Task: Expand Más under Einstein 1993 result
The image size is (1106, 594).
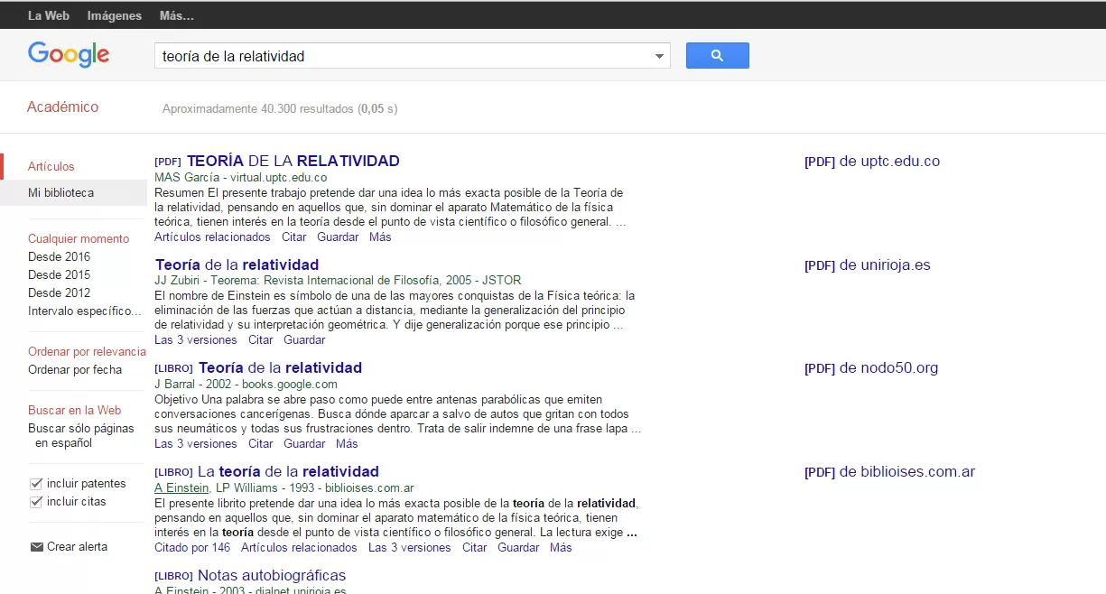Action: (561, 548)
